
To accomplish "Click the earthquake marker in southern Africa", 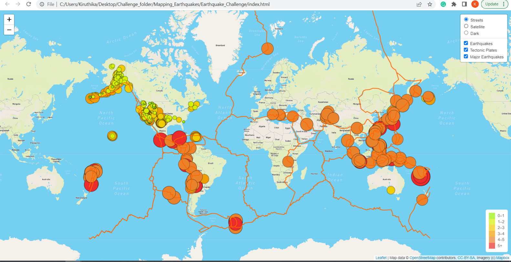I will (x=288, y=161).
